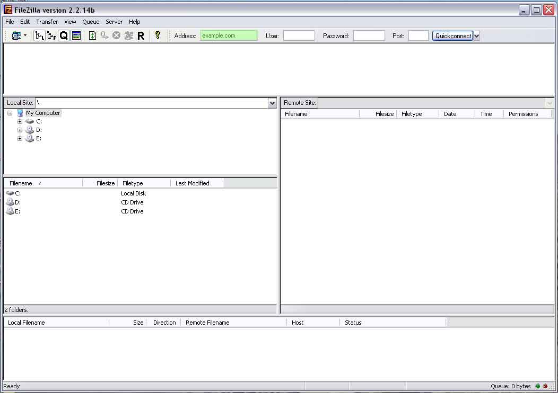Click the FileZilla logo in the title bar
Viewport: 558px width, 393px height.
(x=8, y=10)
